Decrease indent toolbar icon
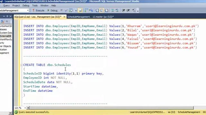 [123, 11]
